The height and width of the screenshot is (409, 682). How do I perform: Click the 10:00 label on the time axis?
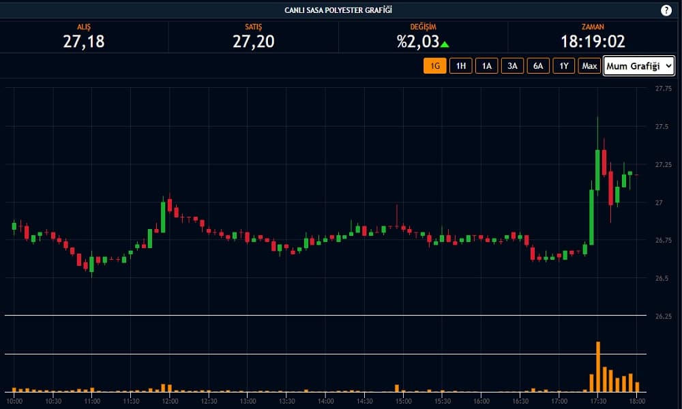coord(14,402)
